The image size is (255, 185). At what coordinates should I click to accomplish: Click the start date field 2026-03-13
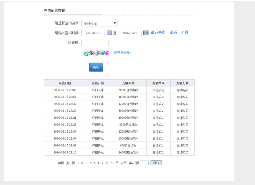93,33
